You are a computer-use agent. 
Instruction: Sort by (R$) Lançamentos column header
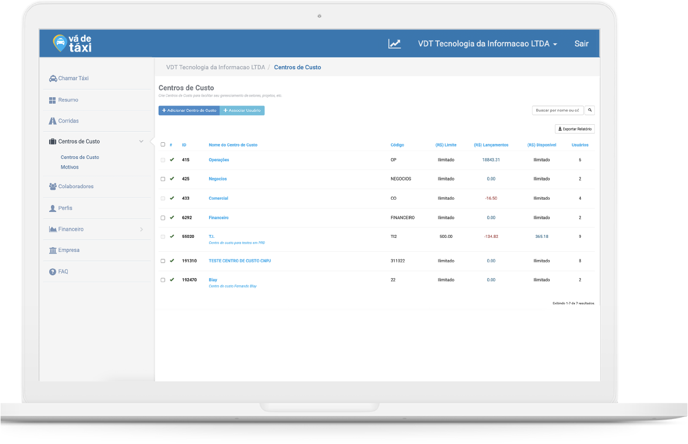[491, 145]
